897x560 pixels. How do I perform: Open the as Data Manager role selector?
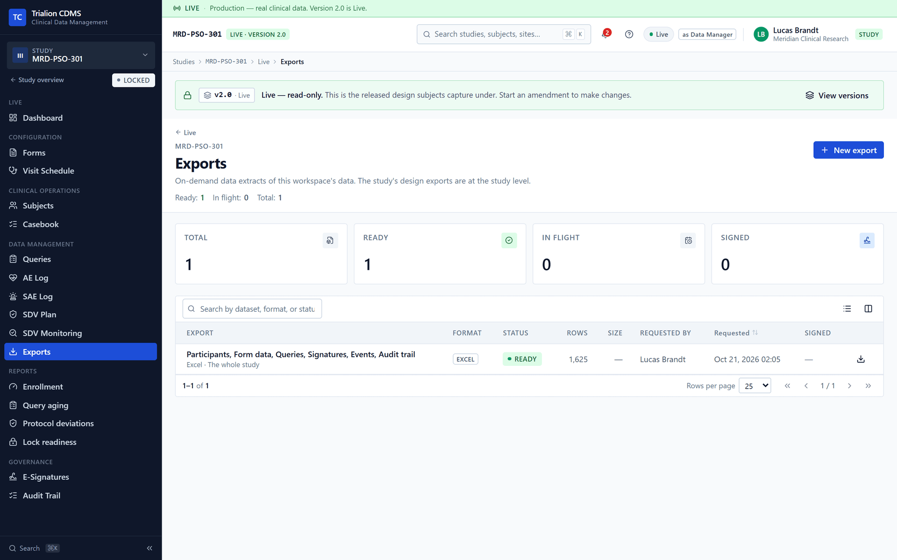(x=707, y=34)
